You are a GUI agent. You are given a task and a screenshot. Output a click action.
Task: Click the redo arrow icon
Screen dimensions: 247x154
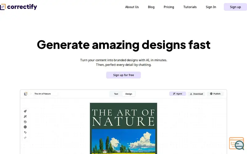click(x=25, y=138)
